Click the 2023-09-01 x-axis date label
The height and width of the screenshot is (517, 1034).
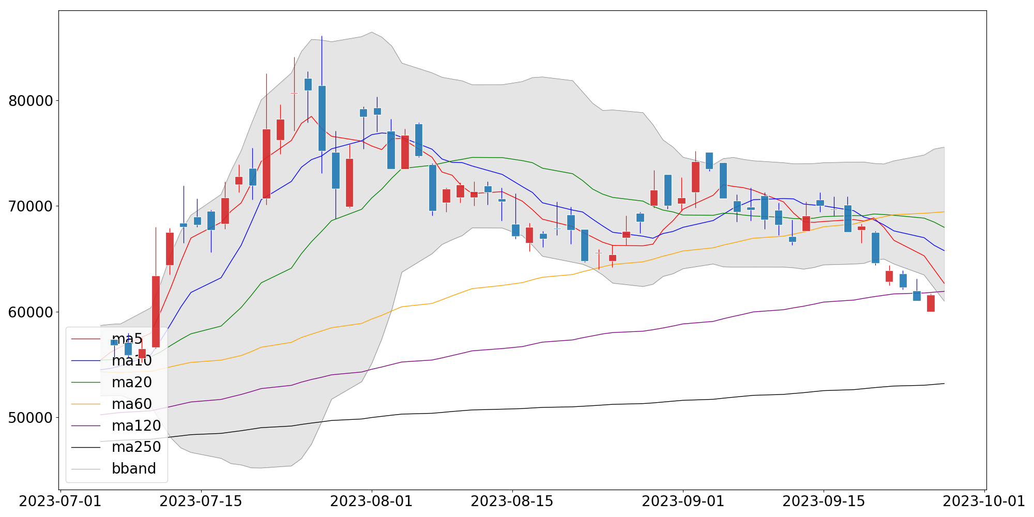pos(683,501)
